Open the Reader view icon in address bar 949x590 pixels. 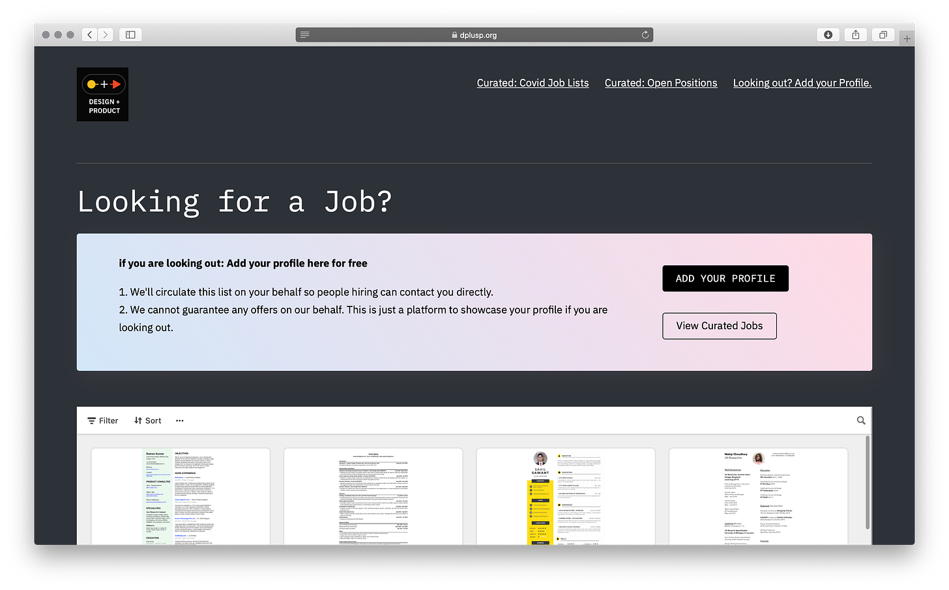click(x=305, y=35)
